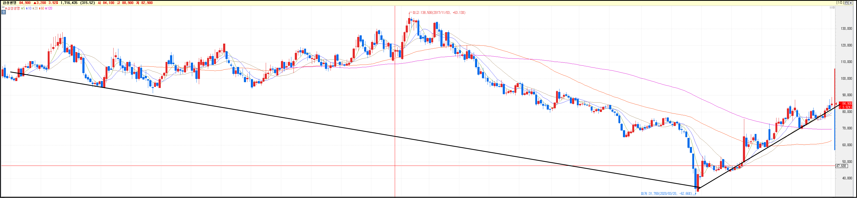
Task: Toggle the 60-period moving average legend
Action: coord(42,8)
